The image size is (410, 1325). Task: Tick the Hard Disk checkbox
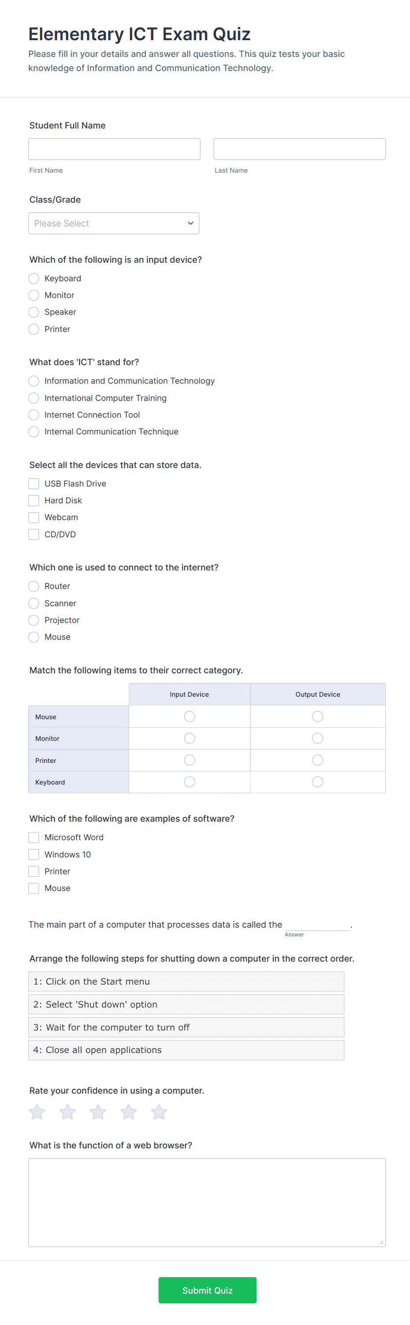point(34,501)
